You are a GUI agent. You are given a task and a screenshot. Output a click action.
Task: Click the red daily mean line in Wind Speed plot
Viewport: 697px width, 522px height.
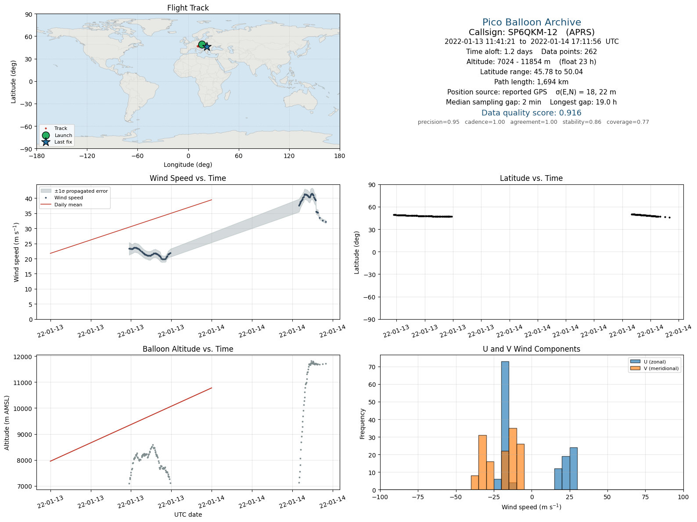tap(131, 227)
